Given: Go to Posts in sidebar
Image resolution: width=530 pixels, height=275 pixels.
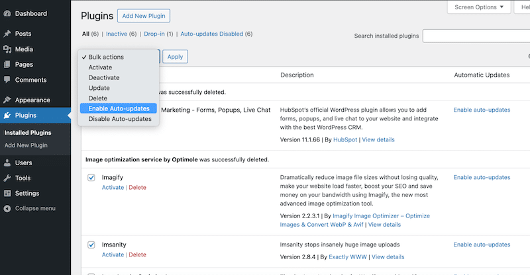Looking at the screenshot, I should (23, 34).
